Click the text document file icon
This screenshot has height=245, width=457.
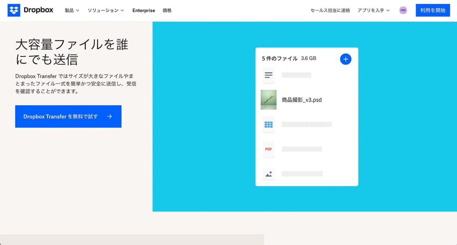(268, 75)
